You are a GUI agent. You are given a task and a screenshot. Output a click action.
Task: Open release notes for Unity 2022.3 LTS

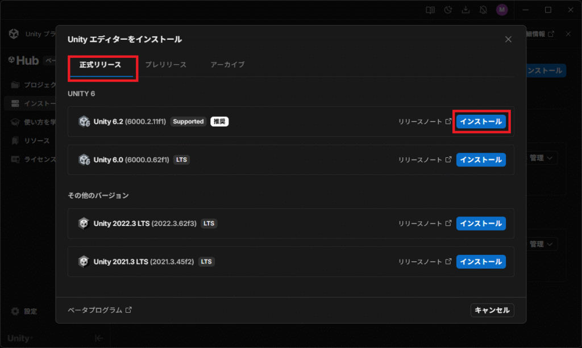tap(425, 223)
